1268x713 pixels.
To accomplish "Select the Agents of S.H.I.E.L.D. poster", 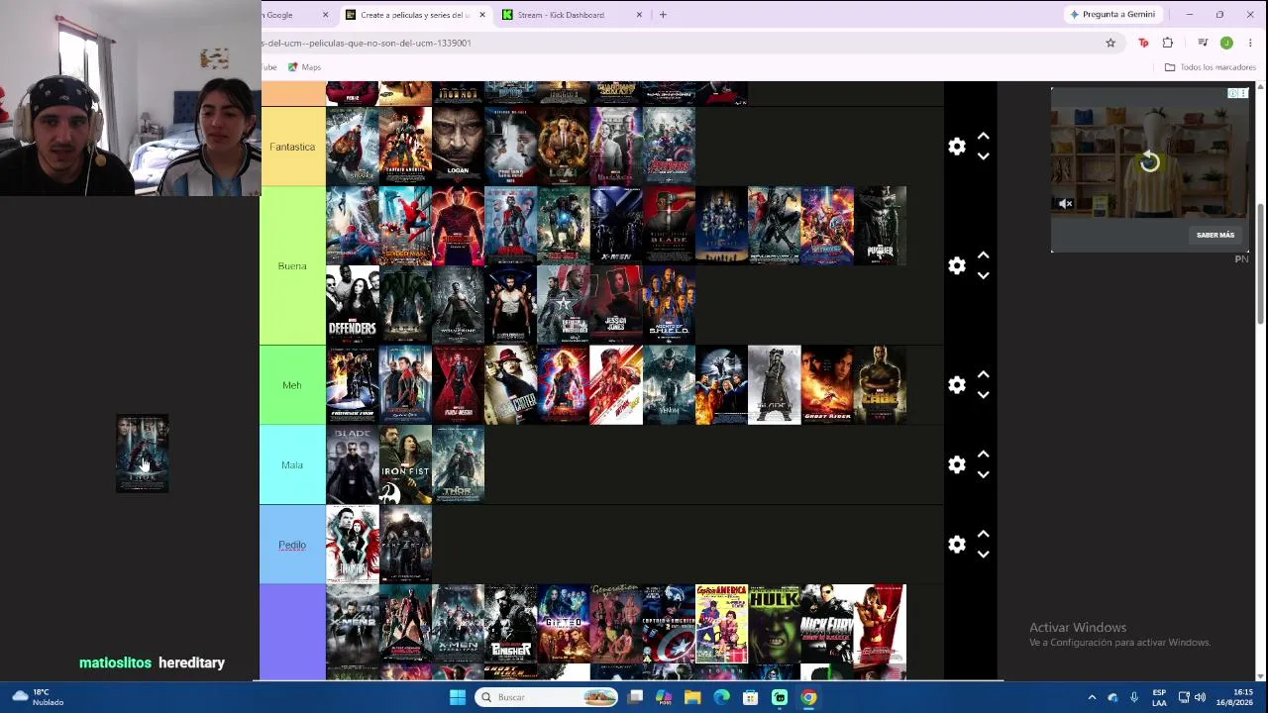I will point(669,305).
